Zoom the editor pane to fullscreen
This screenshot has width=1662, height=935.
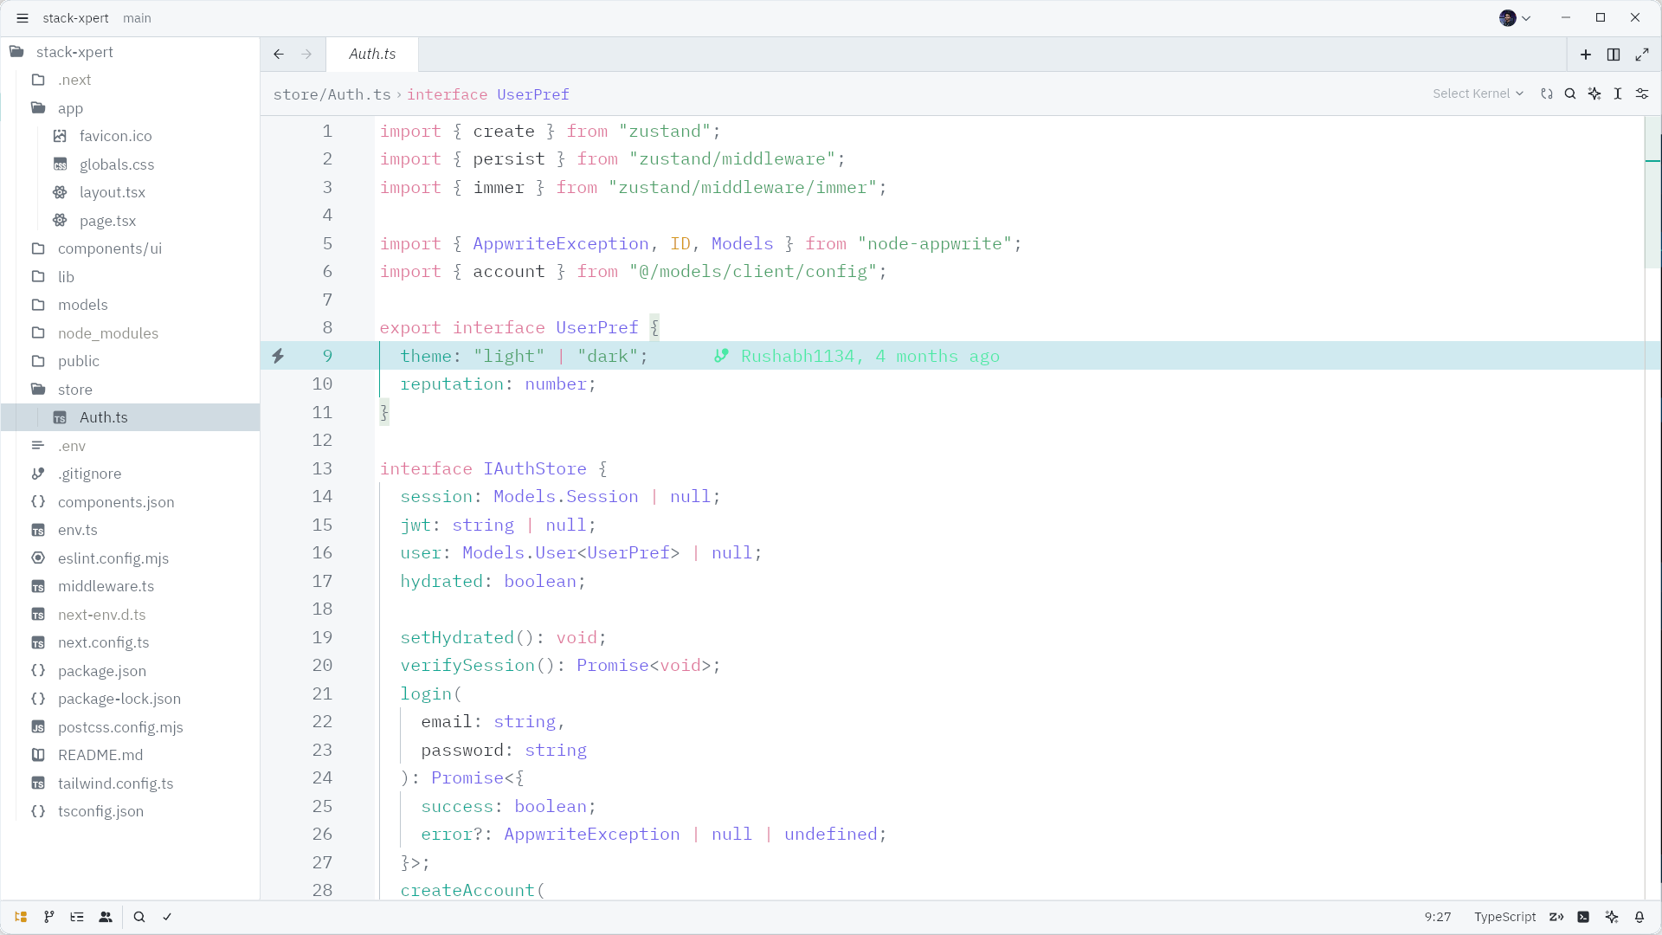pyautogui.click(x=1642, y=55)
